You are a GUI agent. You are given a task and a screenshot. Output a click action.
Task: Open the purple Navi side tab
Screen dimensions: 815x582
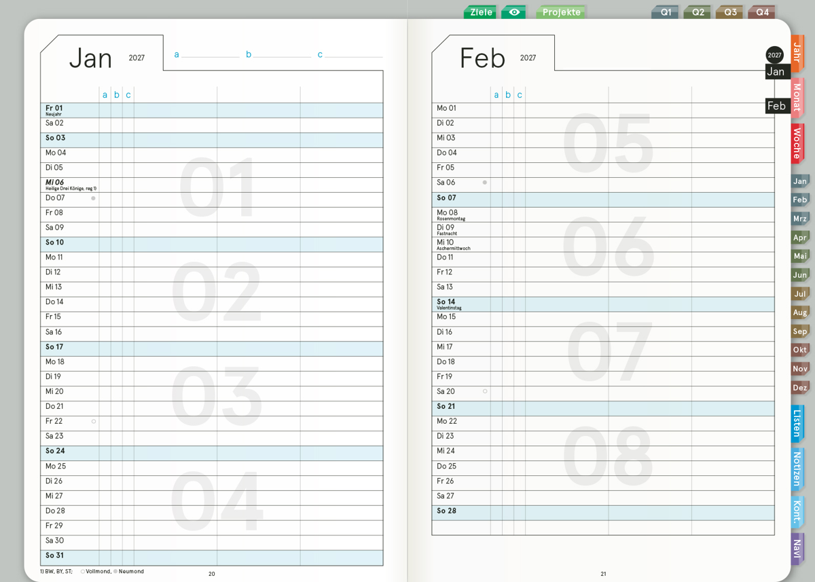pos(797,549)
